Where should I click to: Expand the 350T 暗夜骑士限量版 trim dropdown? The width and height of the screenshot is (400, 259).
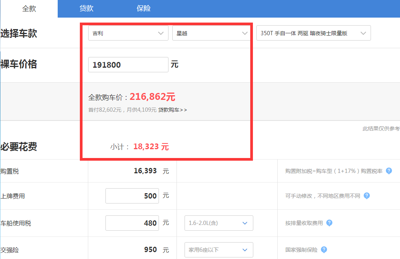pyautogui.click(x=314, y=33)
